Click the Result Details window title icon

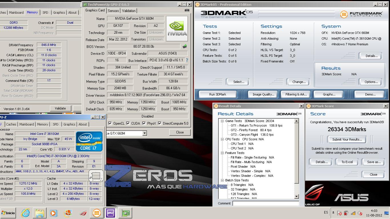tap(216, 106)
